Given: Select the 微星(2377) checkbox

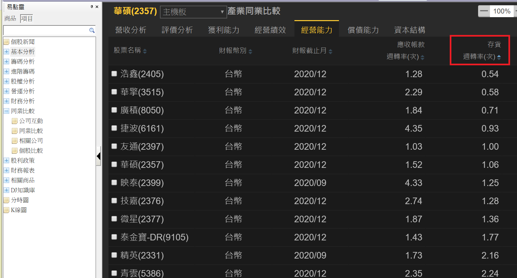Looking at the screenshot, I should (114, 219).
